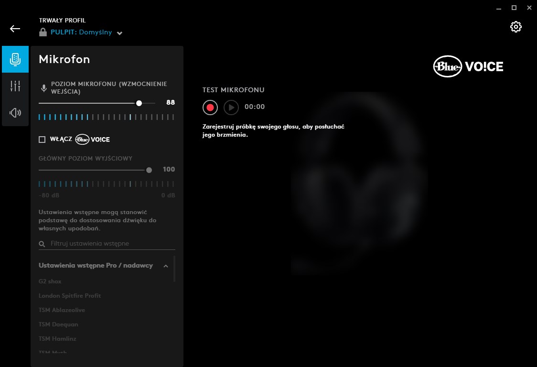Image resolution: width=537 pixels, height=367 pixels.
Task: Pick the TSM Daequan preset
Action: [x=58, y=324]
